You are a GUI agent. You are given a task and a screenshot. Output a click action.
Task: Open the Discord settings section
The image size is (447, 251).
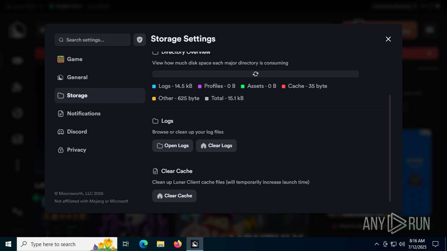[100, 132]
